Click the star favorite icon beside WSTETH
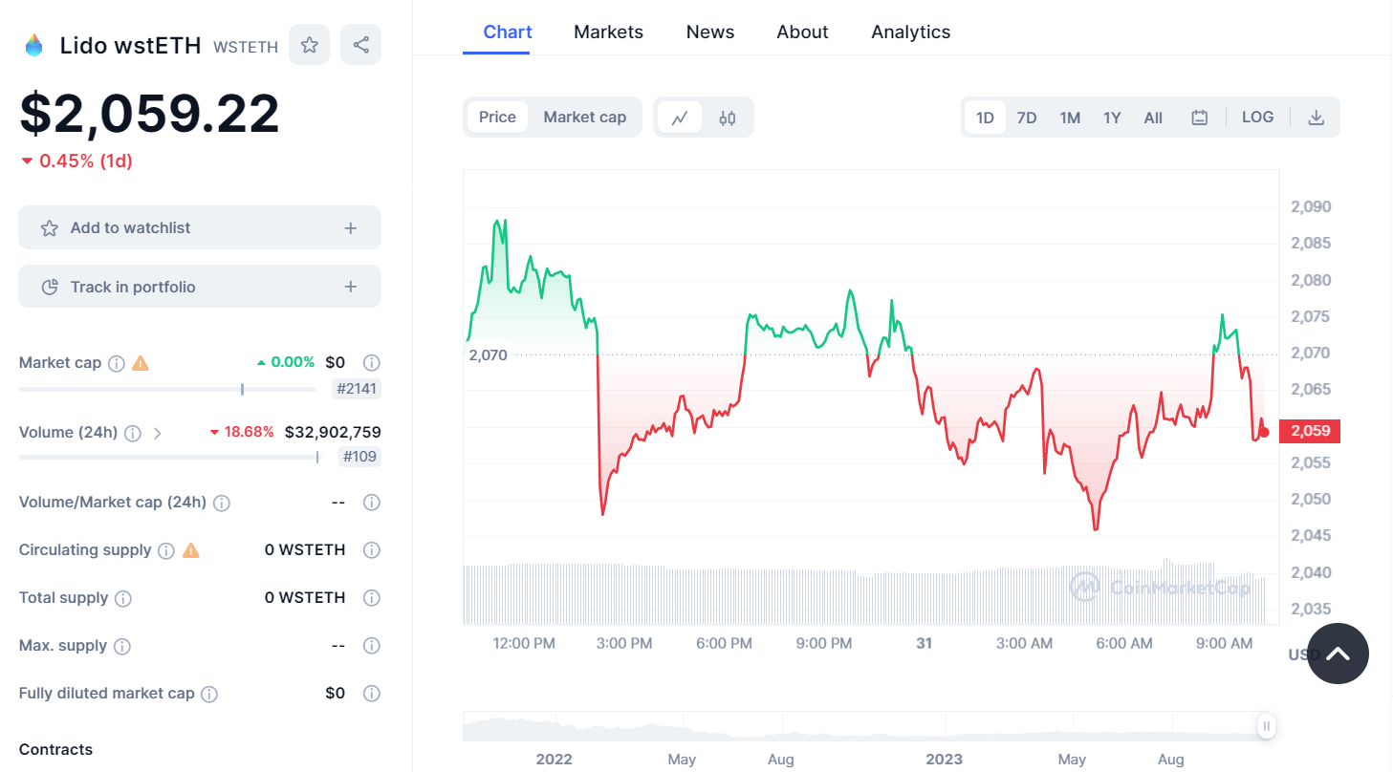 [x=309, y=45]
